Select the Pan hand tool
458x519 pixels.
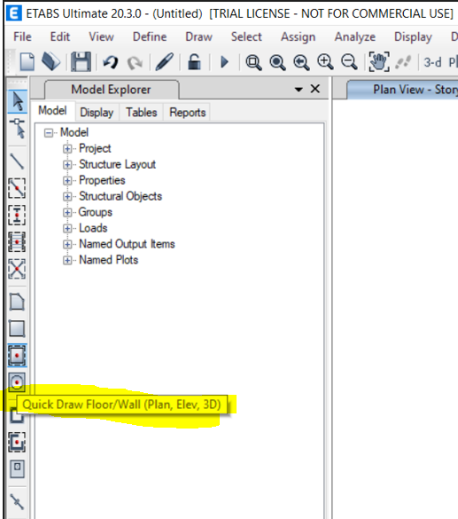pos(378,61)
